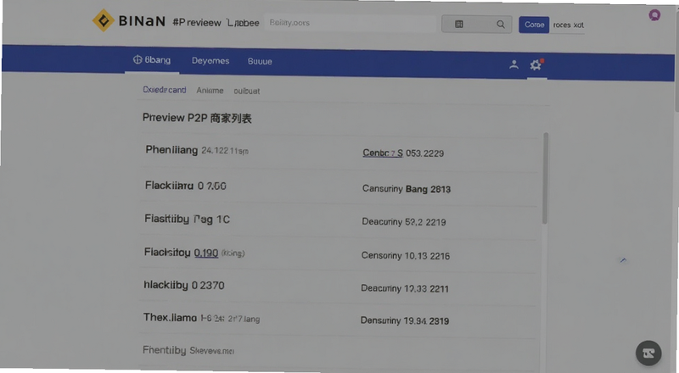This screenshot has height=373, width=679.
Task: Open the underlined 0.190 link
Action: [x=206, y=253]
